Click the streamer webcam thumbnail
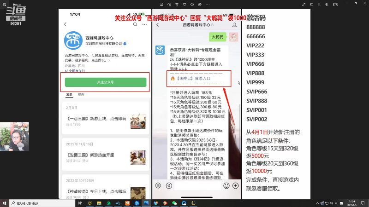Image resolution: width=369 pixels, height=207 pixels. tap(14, 136)
